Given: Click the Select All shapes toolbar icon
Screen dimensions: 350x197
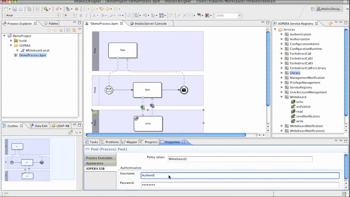Looking at the screenshot, I should point(136,16).
